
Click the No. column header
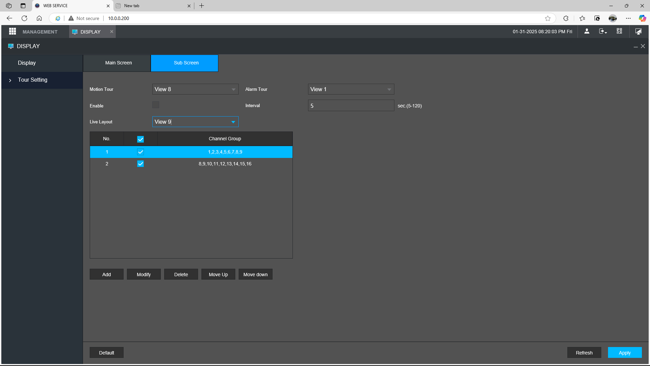pos(107,139)
